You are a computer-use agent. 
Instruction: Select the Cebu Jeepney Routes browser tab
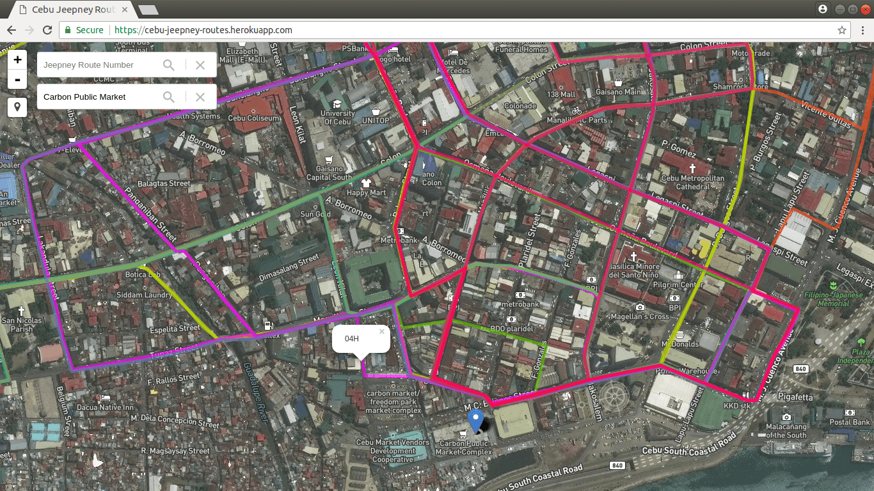coord(70,10)
